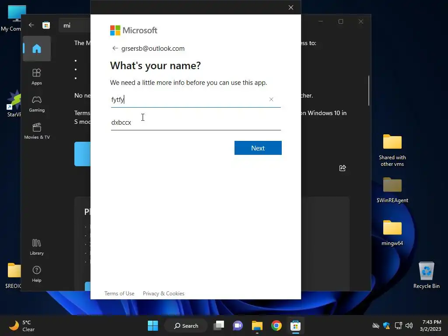Open the weather widget showing 5°C Clear
This screenshot has height=336, width=448.
pos(22,325)
